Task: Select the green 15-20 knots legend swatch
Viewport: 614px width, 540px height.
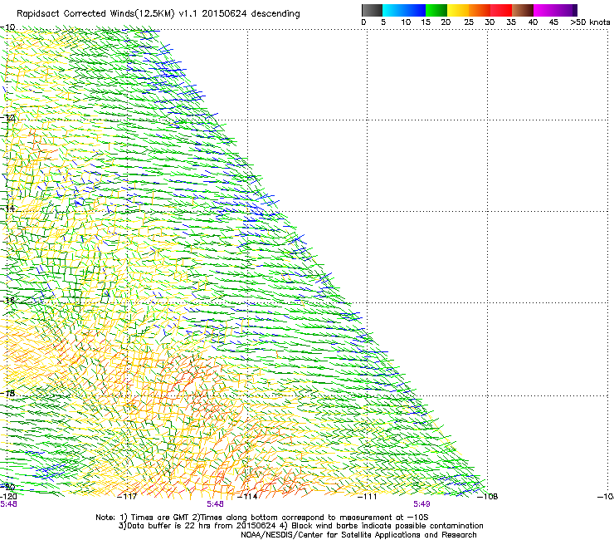Action: tap(436, 10)
